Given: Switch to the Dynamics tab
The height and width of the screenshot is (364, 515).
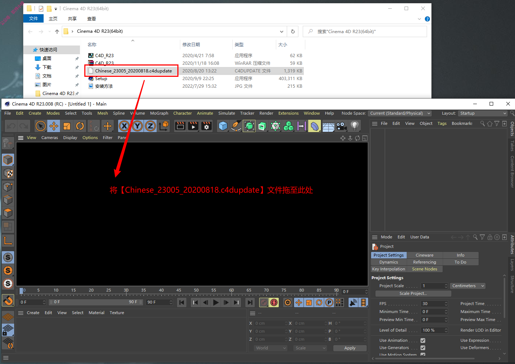Looking at the screenshot, I should [x=389, y=262].
